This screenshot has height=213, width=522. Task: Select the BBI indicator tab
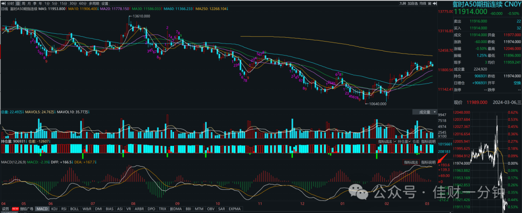point(188,209)
